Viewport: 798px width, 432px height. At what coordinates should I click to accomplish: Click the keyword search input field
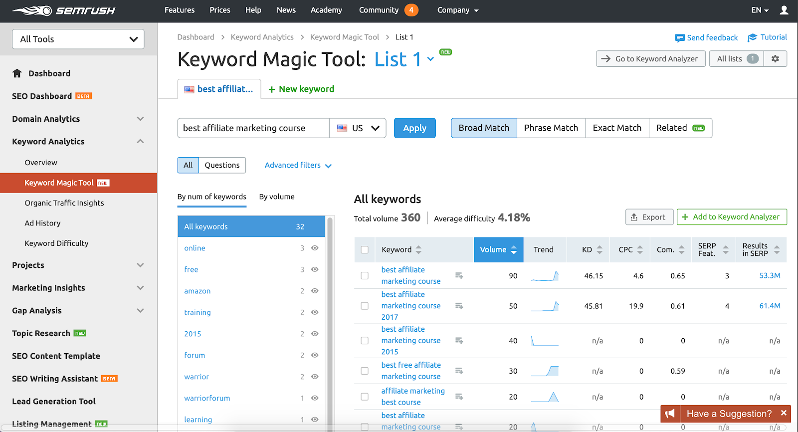point(253,128)
